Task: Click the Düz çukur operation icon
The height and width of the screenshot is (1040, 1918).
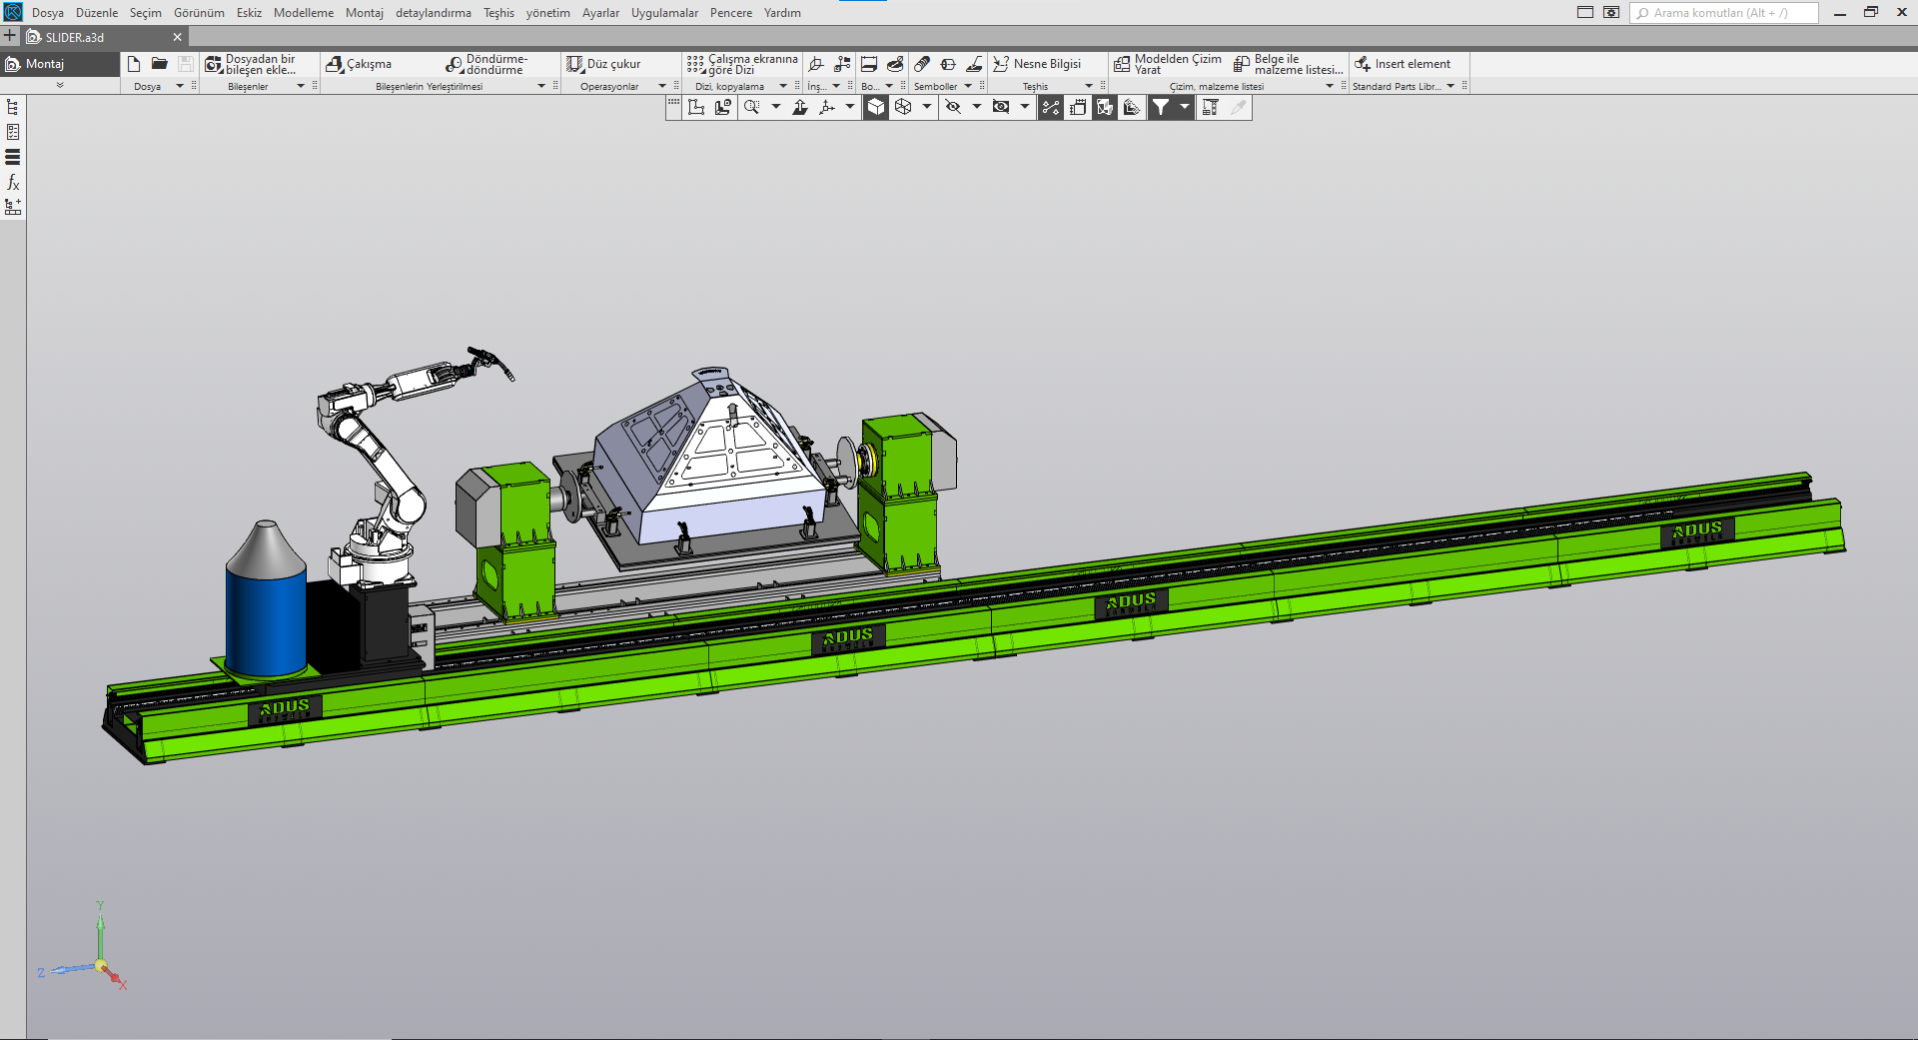Action: pyautogui.click(x=575, y=64)
